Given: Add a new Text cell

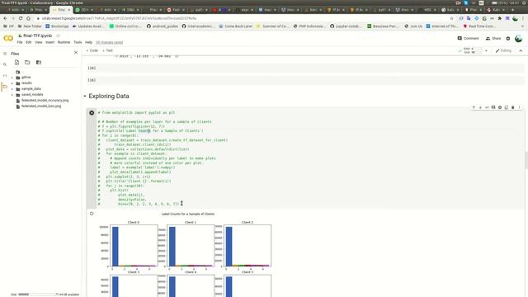Looking at the screenshot, I should click(x=108, y=50).
